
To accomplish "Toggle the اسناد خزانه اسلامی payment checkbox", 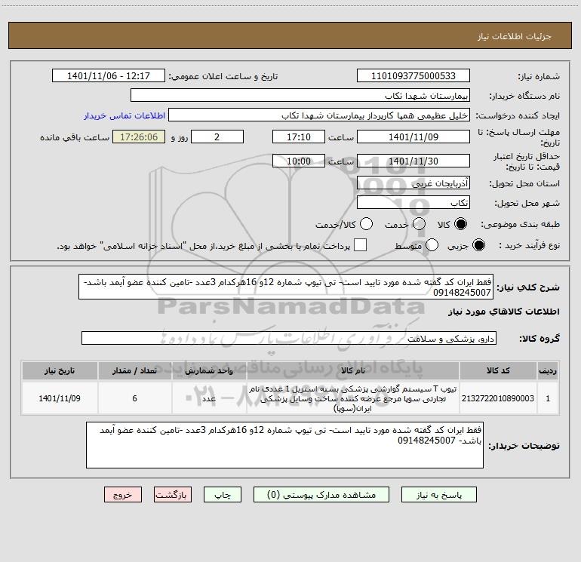I will tap(360, 245).
